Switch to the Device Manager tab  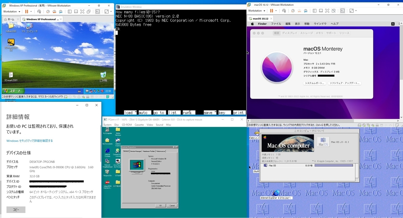pyautogui.click(x=136, y=151)
